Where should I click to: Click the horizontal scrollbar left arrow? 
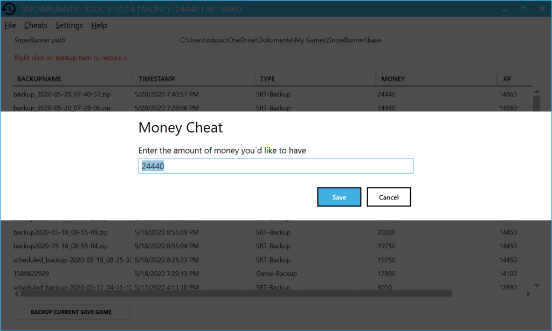16,294
